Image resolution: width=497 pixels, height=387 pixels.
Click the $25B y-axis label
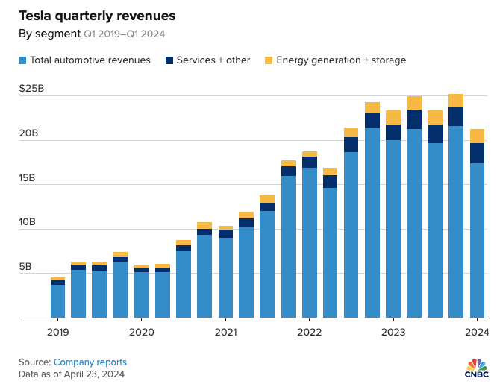coord(31,88)
